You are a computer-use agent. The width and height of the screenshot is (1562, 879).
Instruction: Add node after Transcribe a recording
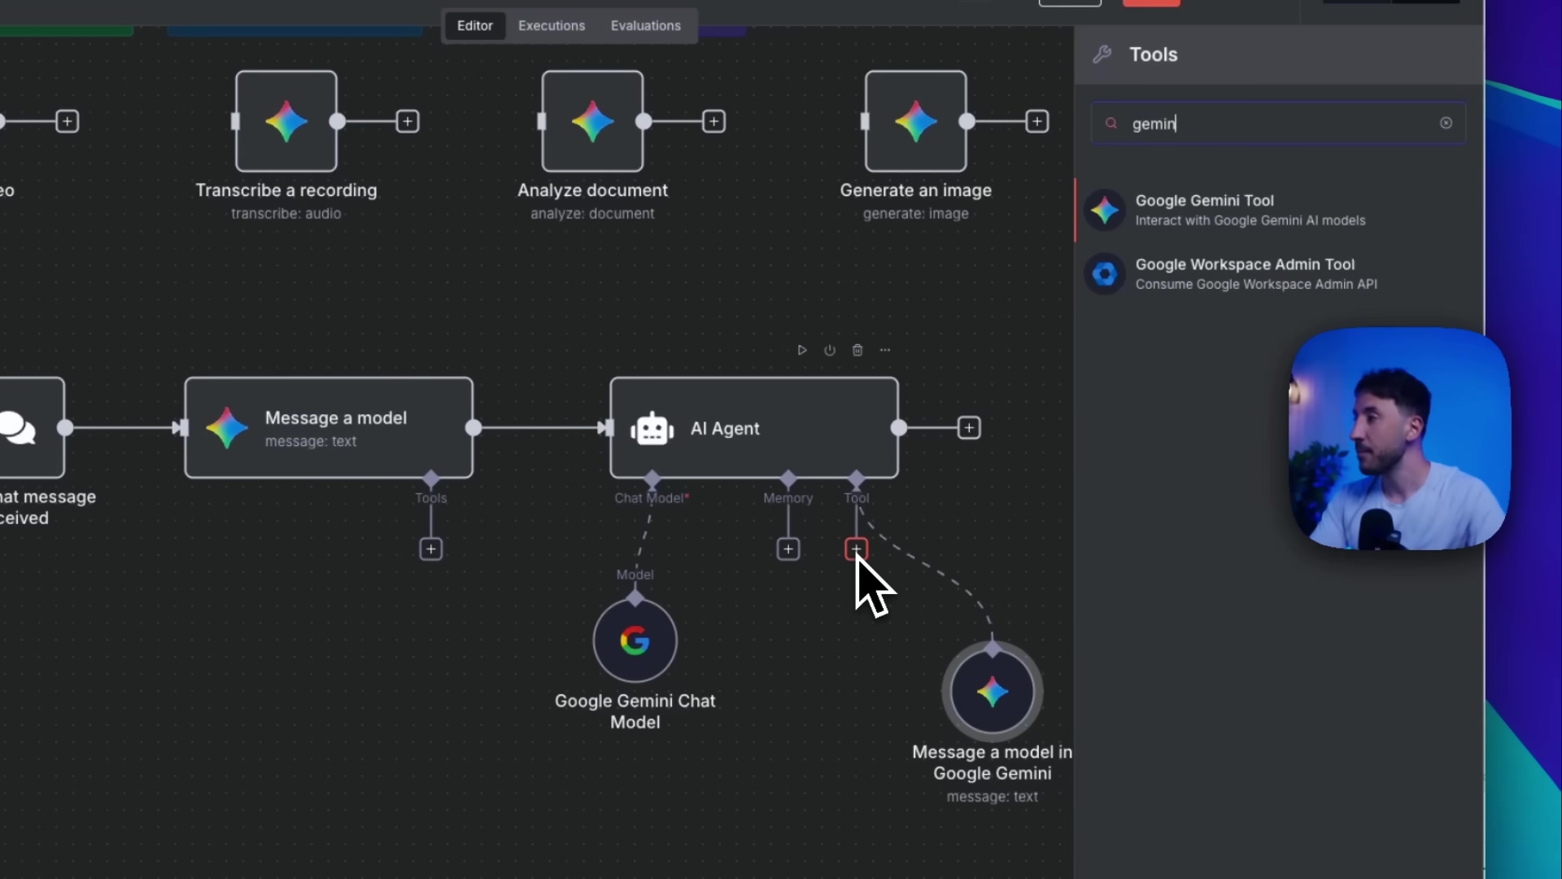408,121
